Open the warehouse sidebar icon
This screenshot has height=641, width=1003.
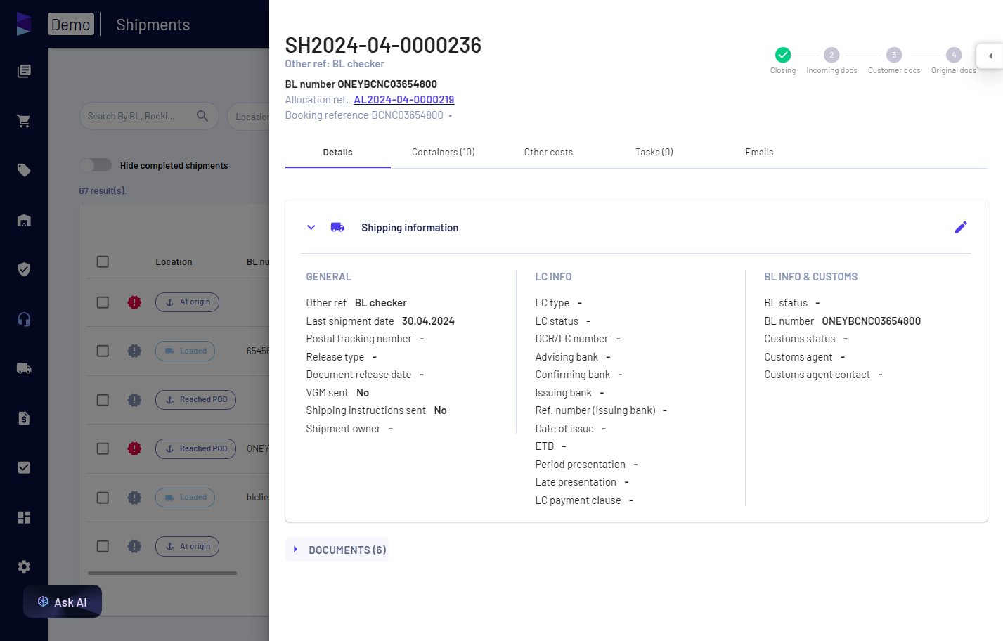pos(24,220)
